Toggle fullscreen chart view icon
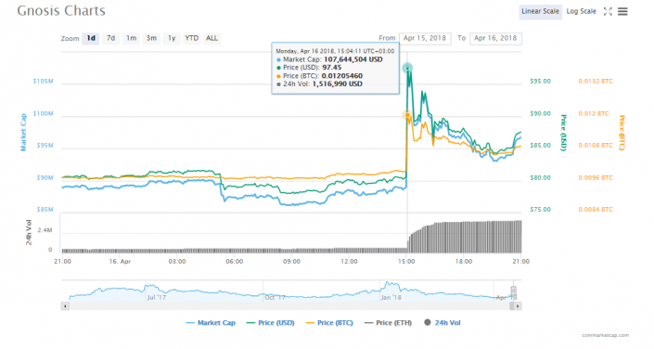Image resolution: width=654 pixels, height=349 pixels. point(608,12)
